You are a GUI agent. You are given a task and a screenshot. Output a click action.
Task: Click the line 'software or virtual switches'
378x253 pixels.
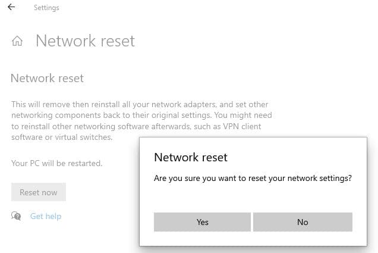click(62, 138)
